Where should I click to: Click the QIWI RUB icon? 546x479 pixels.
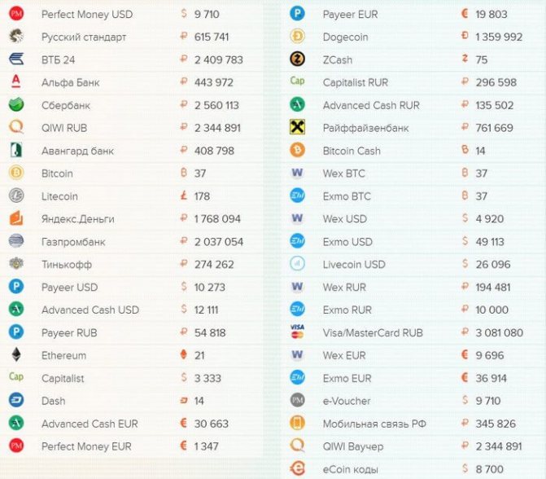click(16, 128)
